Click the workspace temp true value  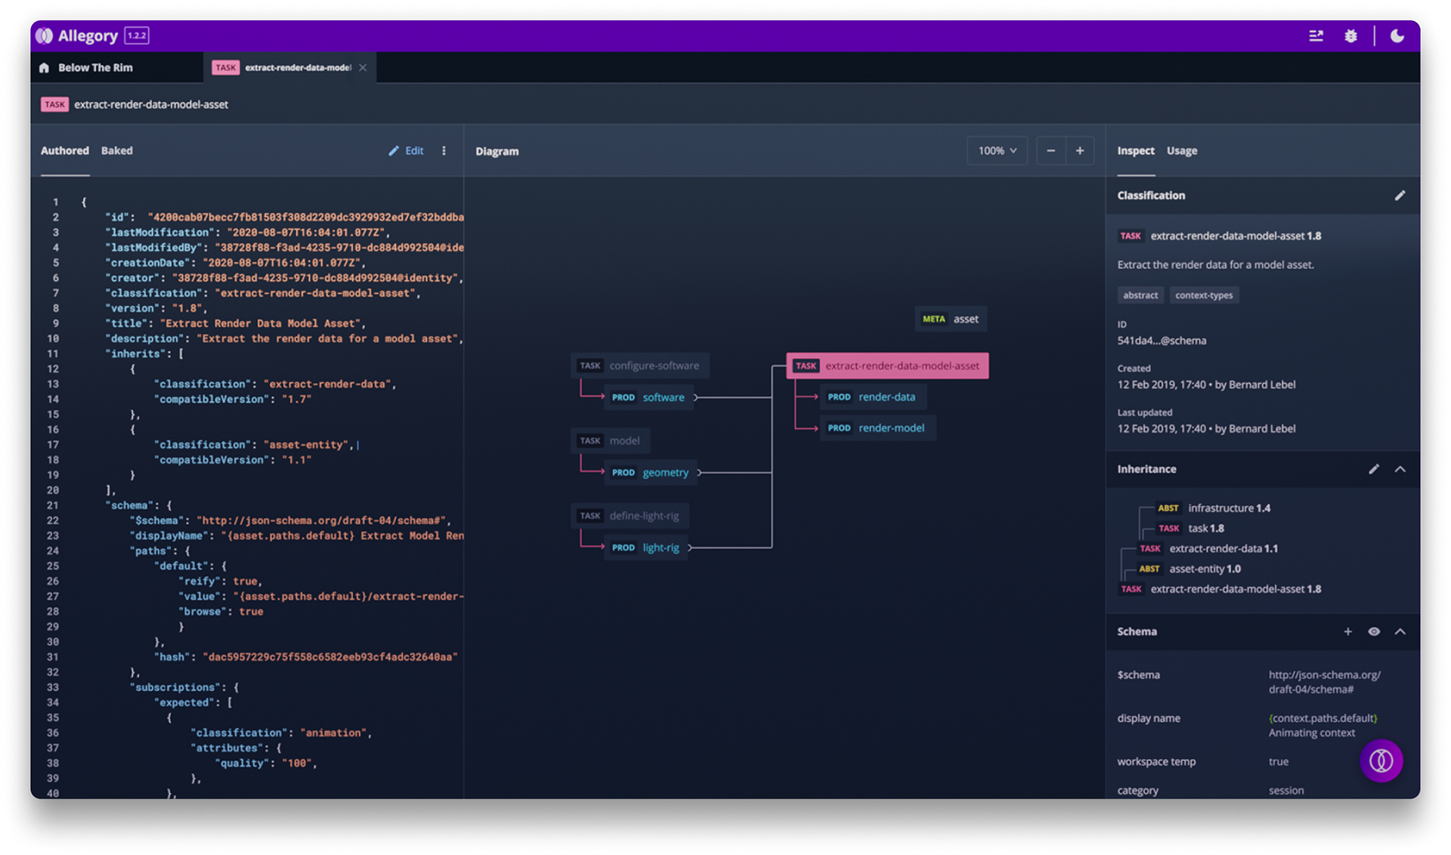tap(1279, 761)
